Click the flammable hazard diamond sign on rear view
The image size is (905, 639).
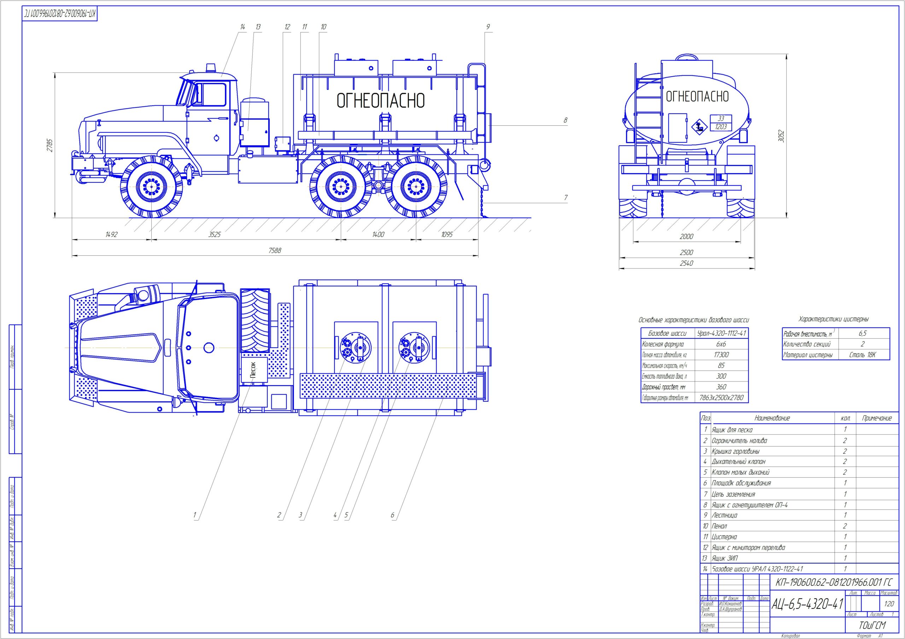click(700, 127)
